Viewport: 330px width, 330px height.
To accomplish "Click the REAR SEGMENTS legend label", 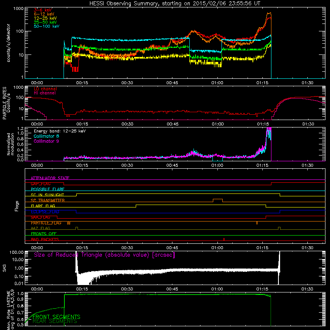I will [x=55, y=321].
